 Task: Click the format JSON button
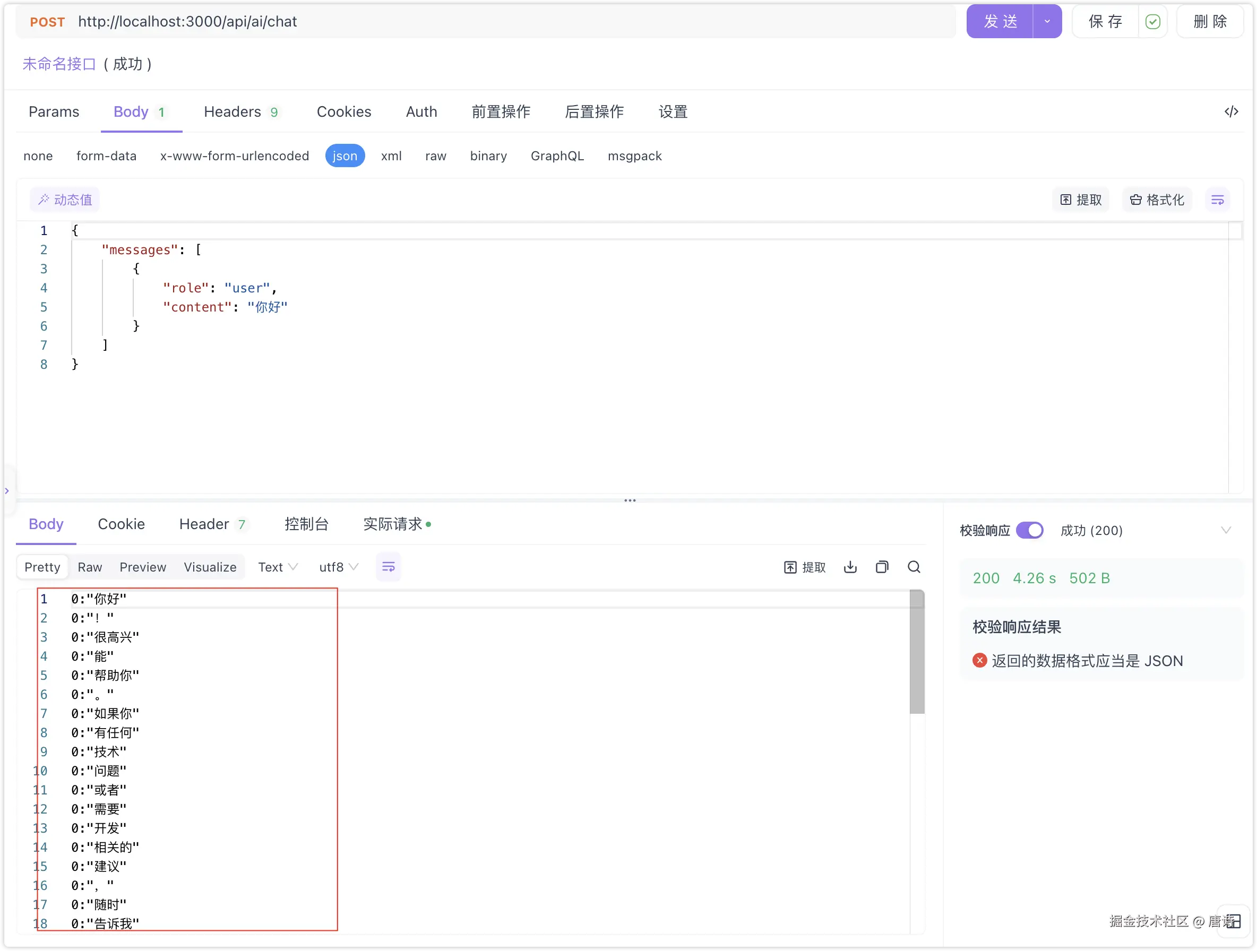coord(1157,200)
